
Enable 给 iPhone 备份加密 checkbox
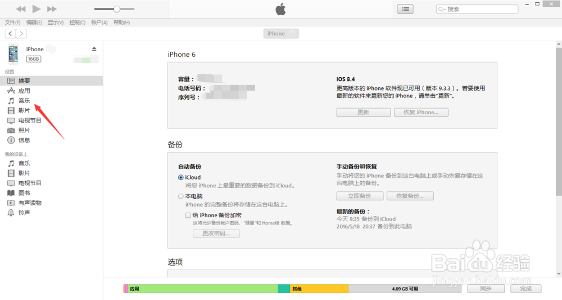pyautogui.click(x=188, y=216)
